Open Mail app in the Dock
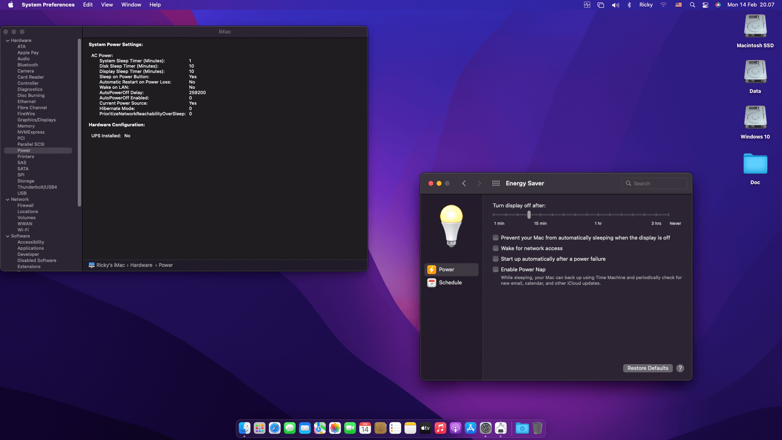 [x=305, y=428]
